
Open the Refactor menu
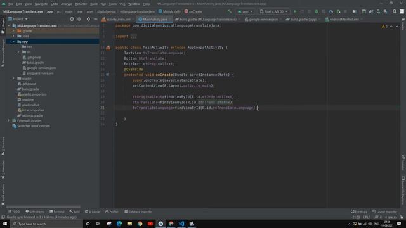[81, 4]
